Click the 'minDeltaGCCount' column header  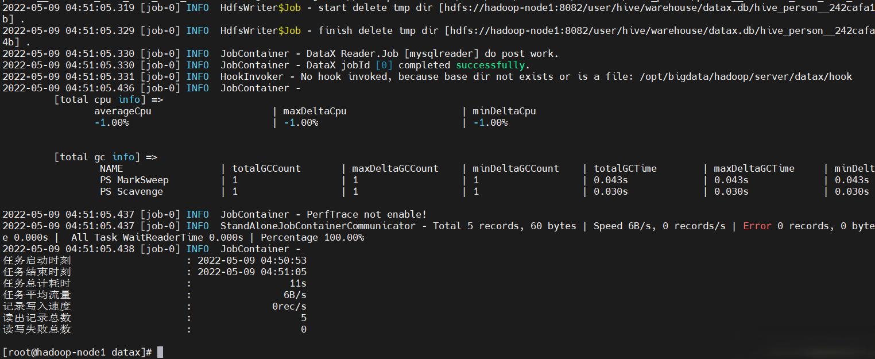(x=516, y=168)
